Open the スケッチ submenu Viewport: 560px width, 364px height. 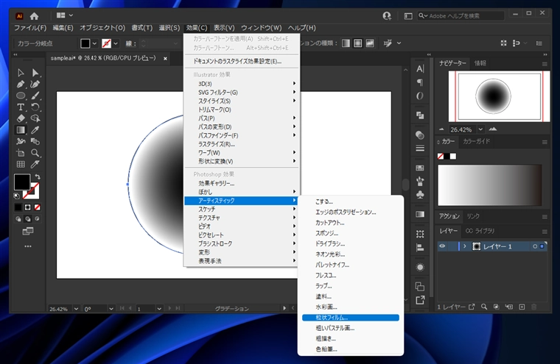pyautogui.click(x=242, y=210)
